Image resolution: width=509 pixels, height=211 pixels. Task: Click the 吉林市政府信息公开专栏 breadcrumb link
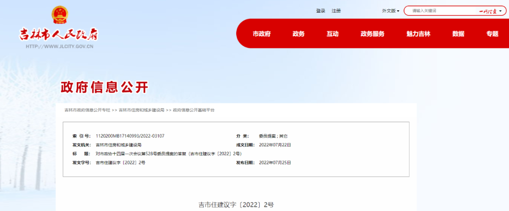point(87,110)
